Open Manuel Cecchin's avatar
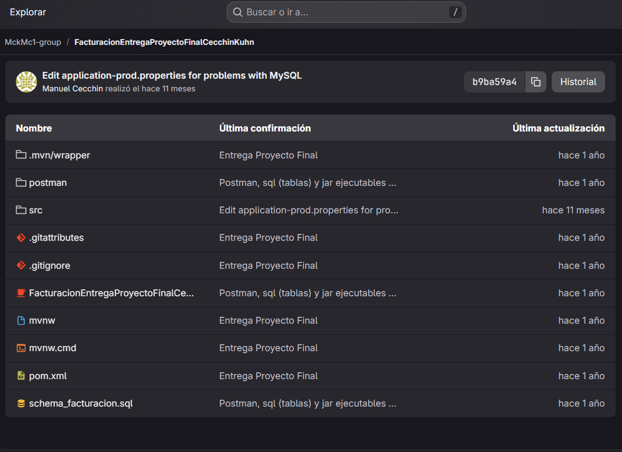 tap(26, 82)
